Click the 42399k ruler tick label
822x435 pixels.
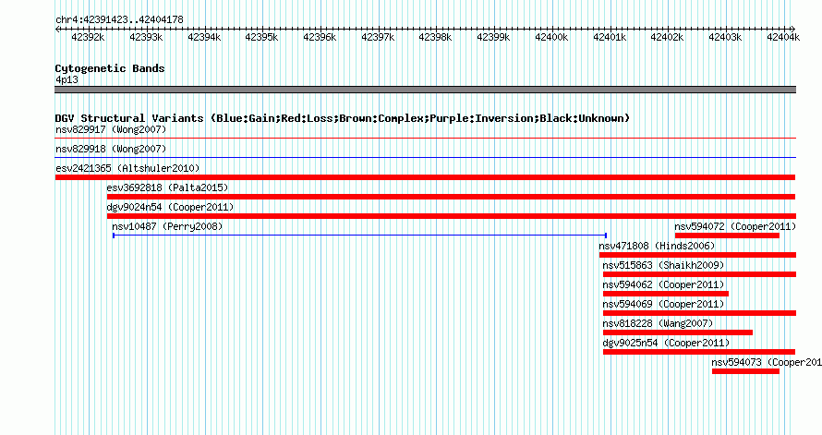tap(493, 37)
